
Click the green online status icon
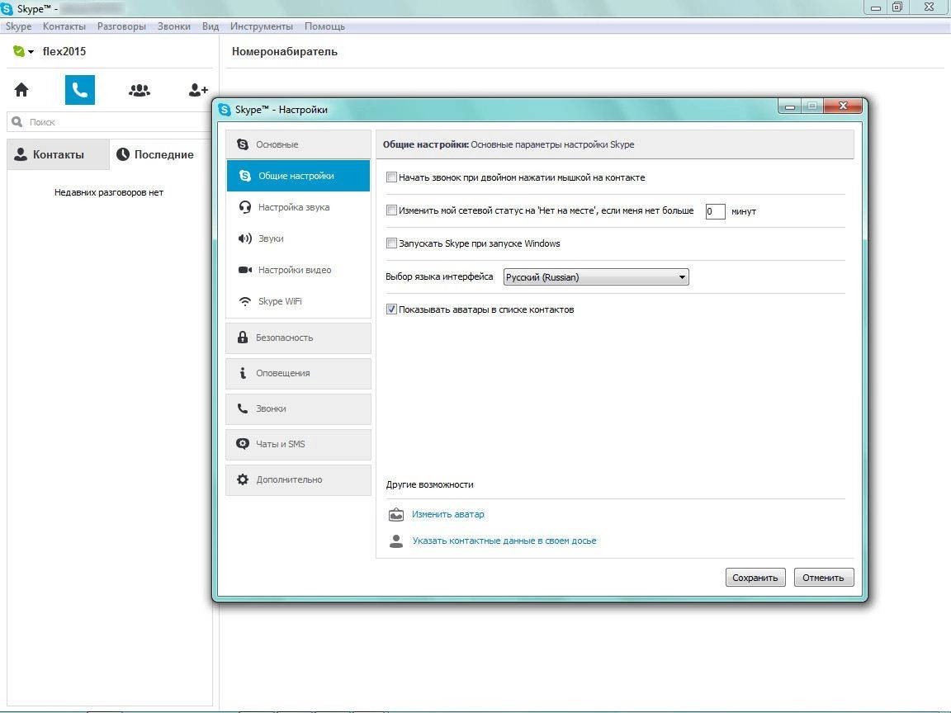(x=19, y=51)
